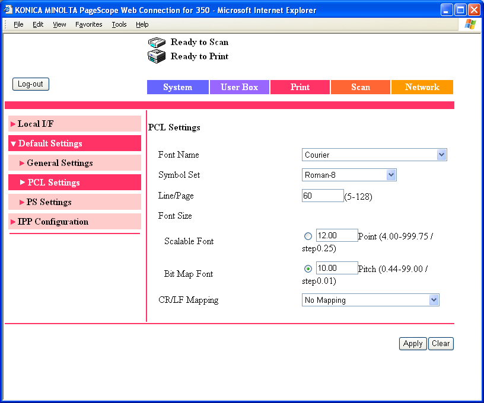
Task: Click the Windows flag logo icon
Action: click(470, 24)
